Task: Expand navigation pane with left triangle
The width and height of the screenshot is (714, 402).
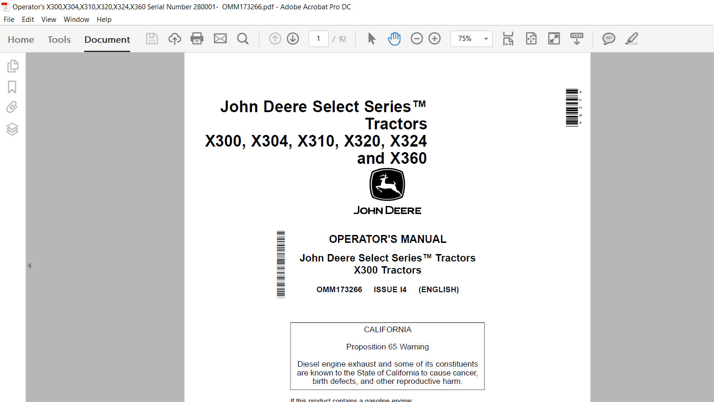Action: click(29, 266)
